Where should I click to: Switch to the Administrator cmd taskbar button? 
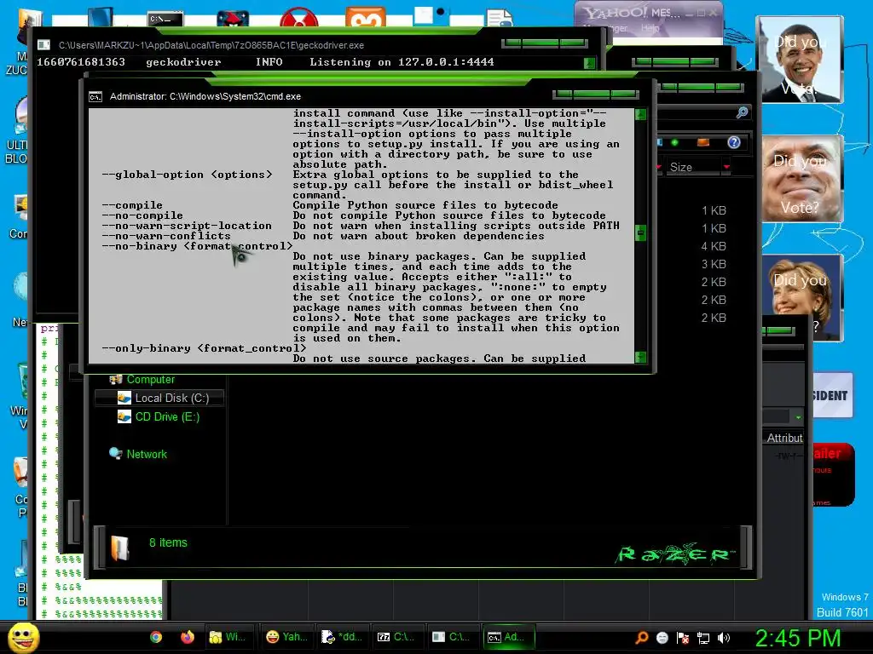point(508,637)
